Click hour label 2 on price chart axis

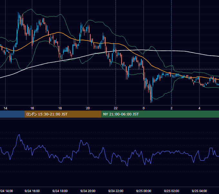pos(172,108)
